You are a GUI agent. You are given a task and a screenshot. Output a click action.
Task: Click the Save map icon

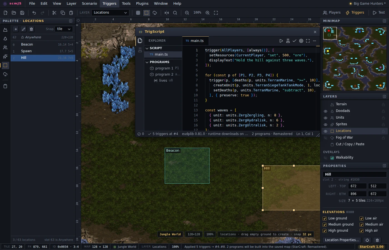click(22, 13)
